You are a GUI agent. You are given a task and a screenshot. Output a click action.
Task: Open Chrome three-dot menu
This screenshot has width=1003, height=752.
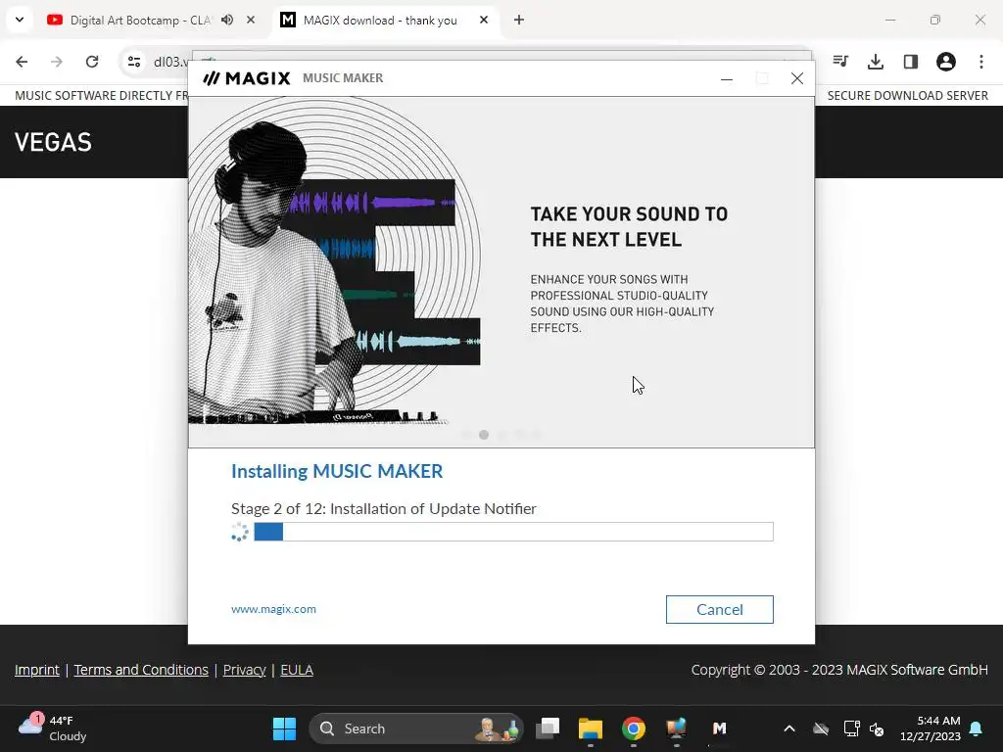981,62
